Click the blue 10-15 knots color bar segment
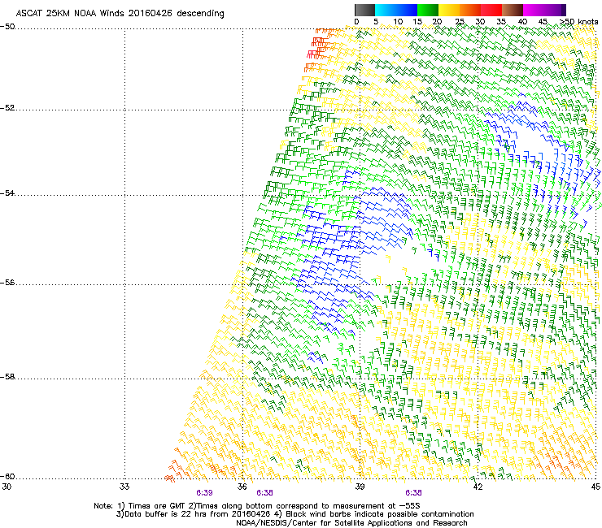The image size is (602, 528). click(407, 10)
